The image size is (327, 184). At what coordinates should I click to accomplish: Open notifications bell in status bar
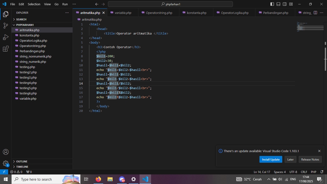click(322, 172)
